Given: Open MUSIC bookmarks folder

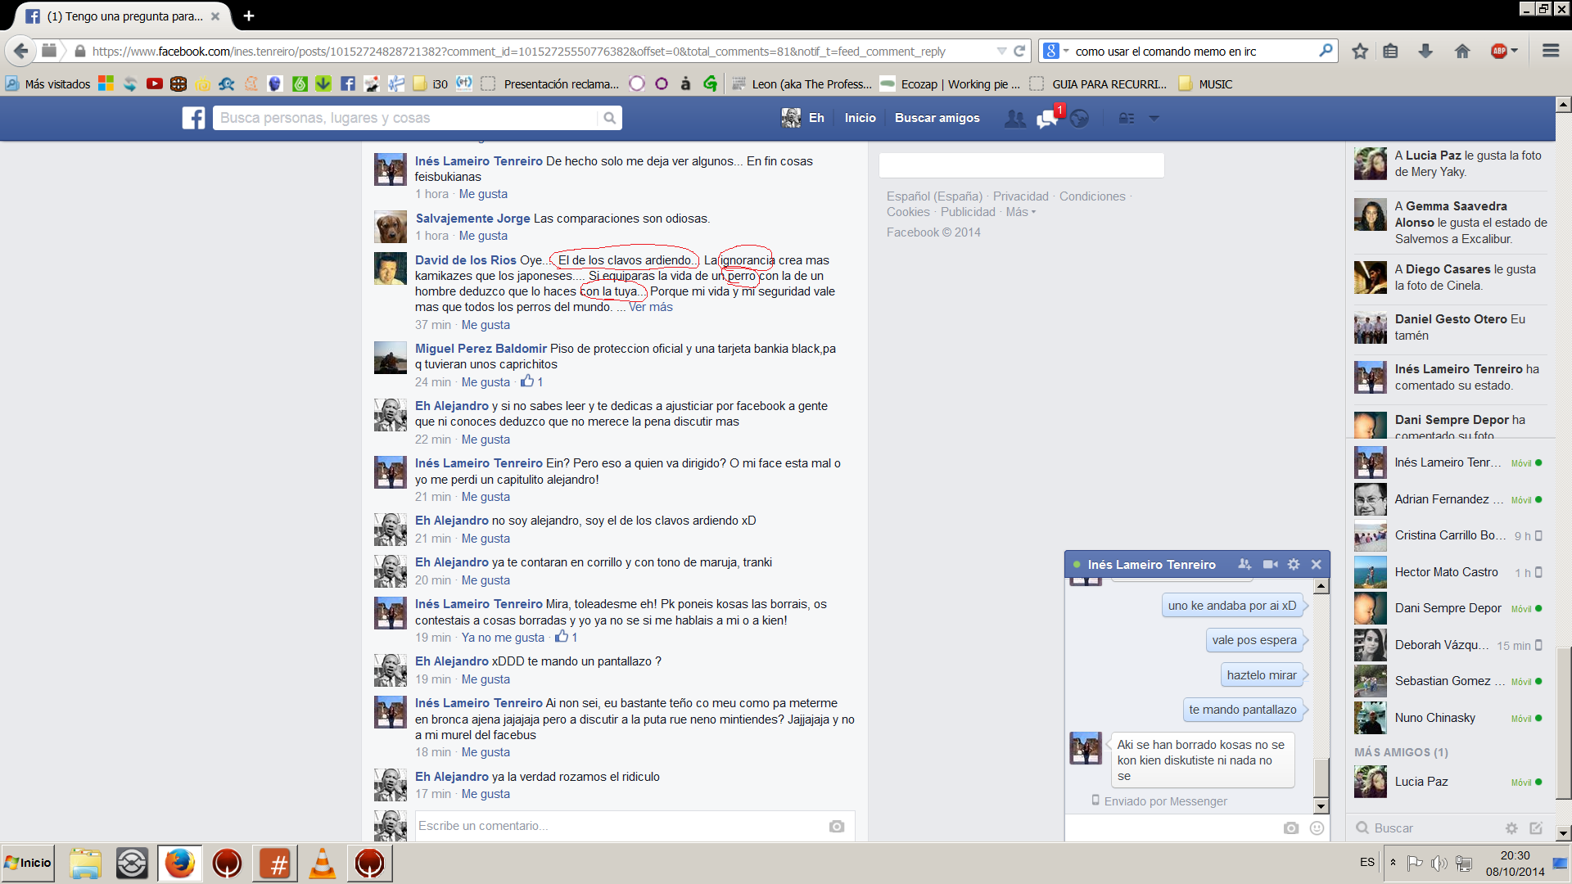Looking at the screenshot, I should (1205, 83).
